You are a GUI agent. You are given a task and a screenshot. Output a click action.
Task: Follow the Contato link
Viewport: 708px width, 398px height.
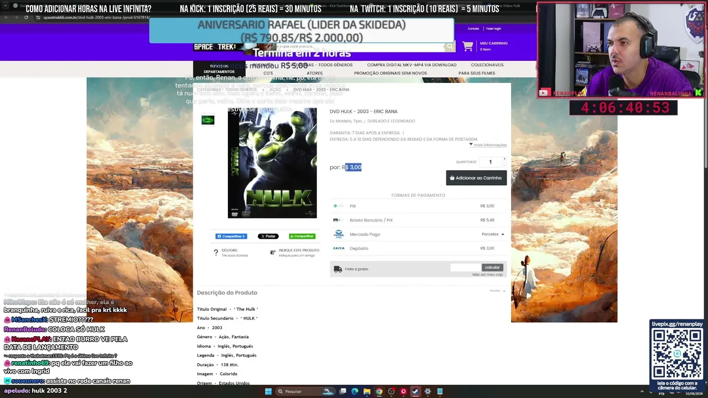pos(473,29)
